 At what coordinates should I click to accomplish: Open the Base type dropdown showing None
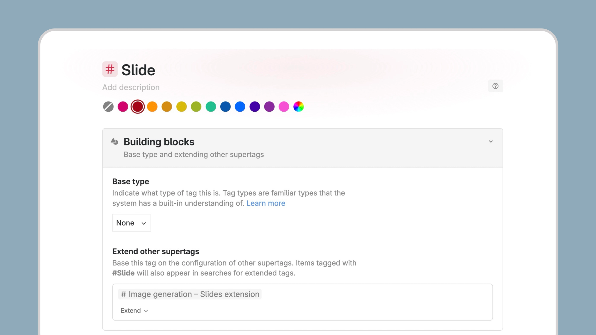(131, 223)
